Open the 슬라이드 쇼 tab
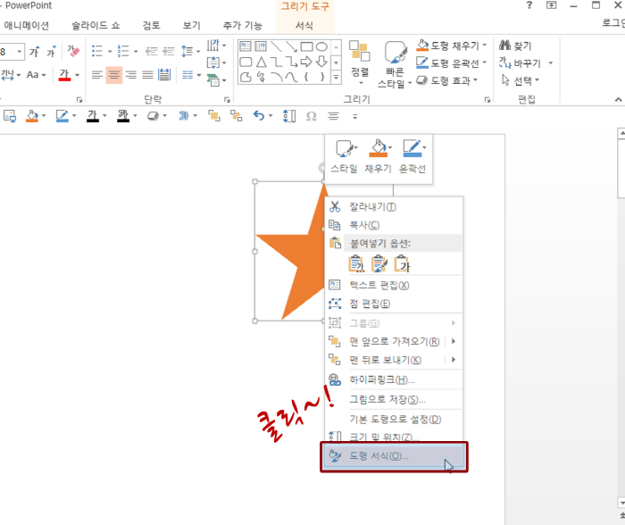Image resolution: width=625 pixels, height=525 pixels. coord(96,26)
